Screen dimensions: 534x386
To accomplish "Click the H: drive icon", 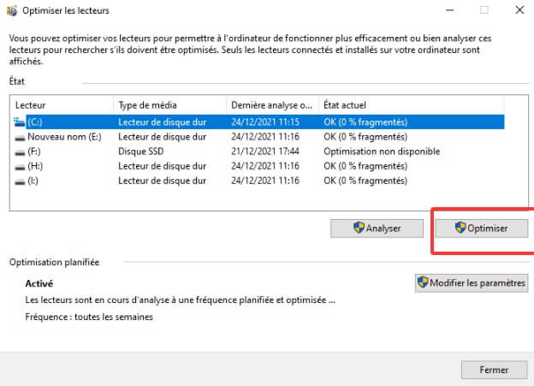I will [20, 167].
